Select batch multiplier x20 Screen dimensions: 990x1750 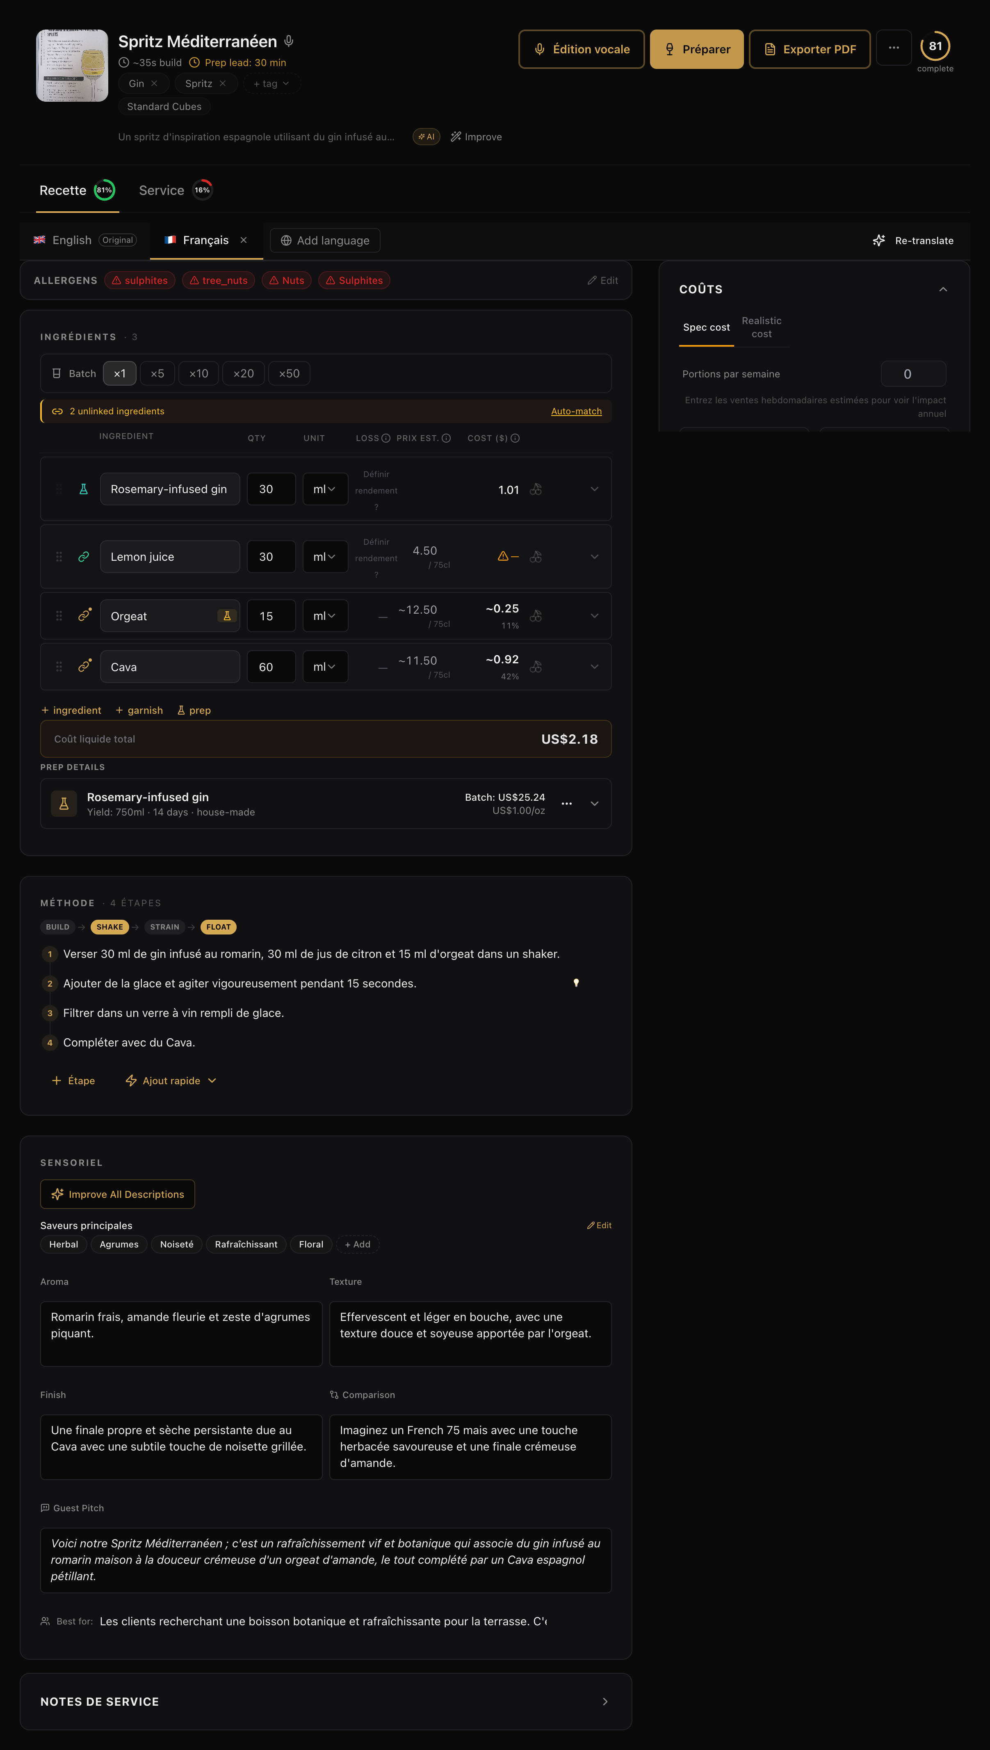pos(244,373)
